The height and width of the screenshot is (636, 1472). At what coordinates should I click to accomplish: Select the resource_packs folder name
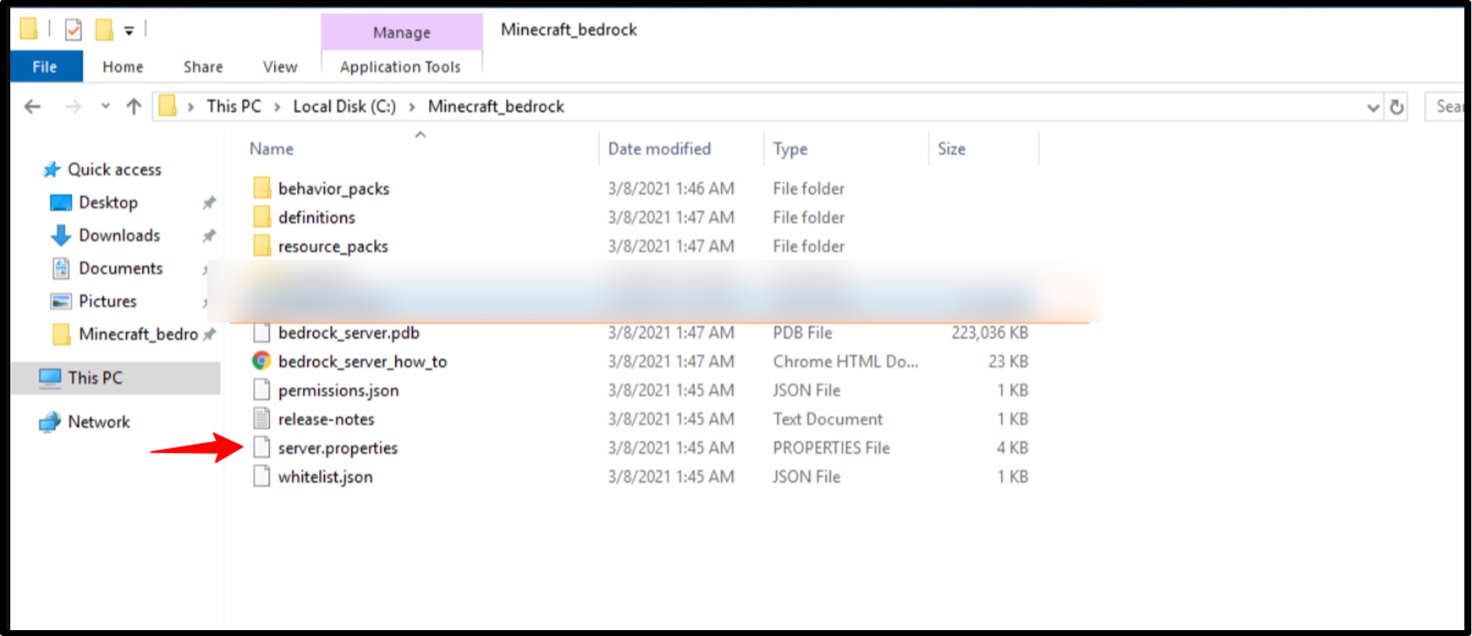point(333,247)
